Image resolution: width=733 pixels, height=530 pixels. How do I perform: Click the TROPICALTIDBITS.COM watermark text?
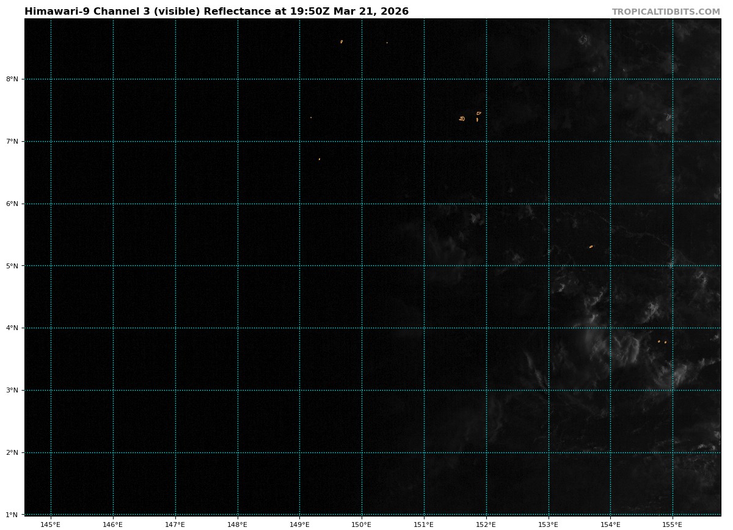point(666,12)
